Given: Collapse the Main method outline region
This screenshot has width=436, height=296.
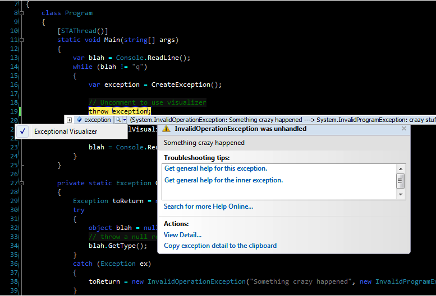Looking at the screenshot, I should tap(21, 40).
